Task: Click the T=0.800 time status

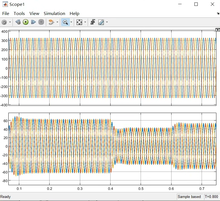Action: point(211,197)
